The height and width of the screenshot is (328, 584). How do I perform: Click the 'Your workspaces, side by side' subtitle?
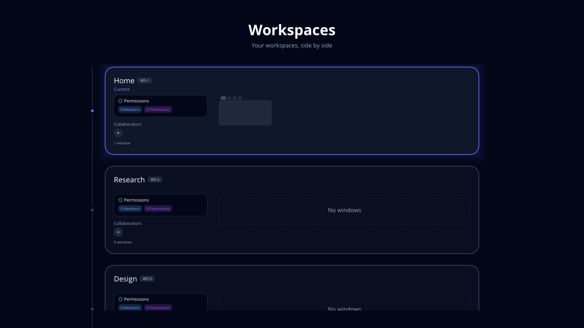point(292,46)
